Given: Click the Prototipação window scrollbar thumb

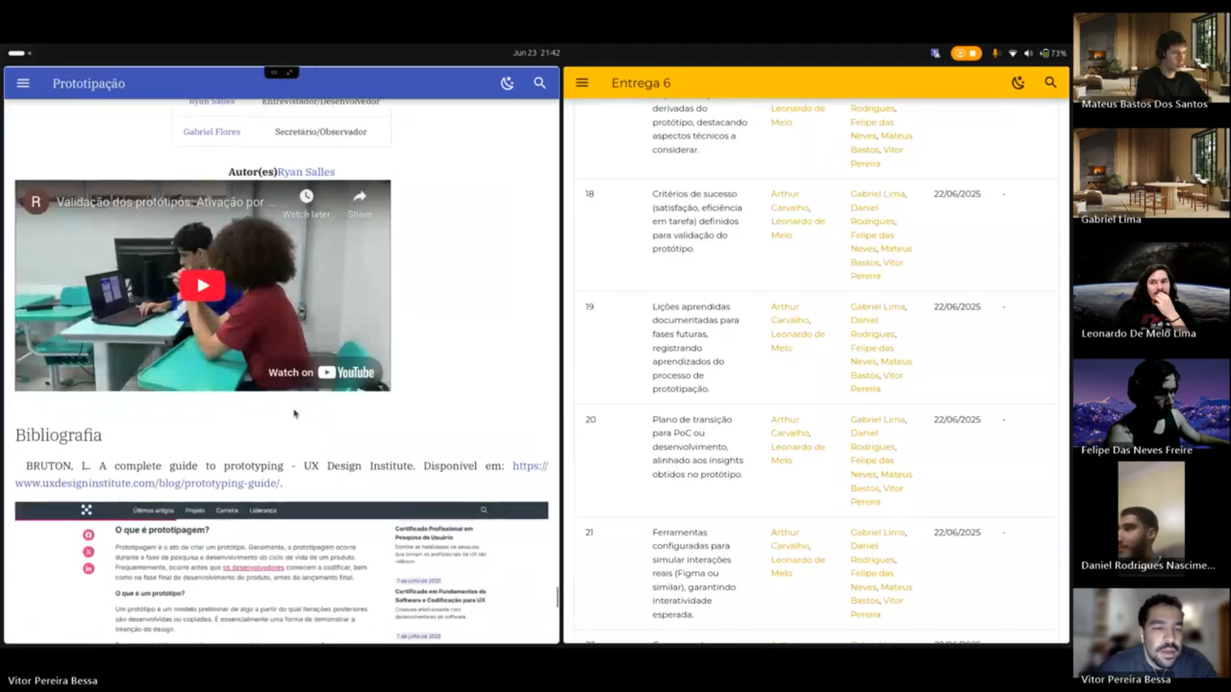Looking at the screenshot, I should coord(557,597).
